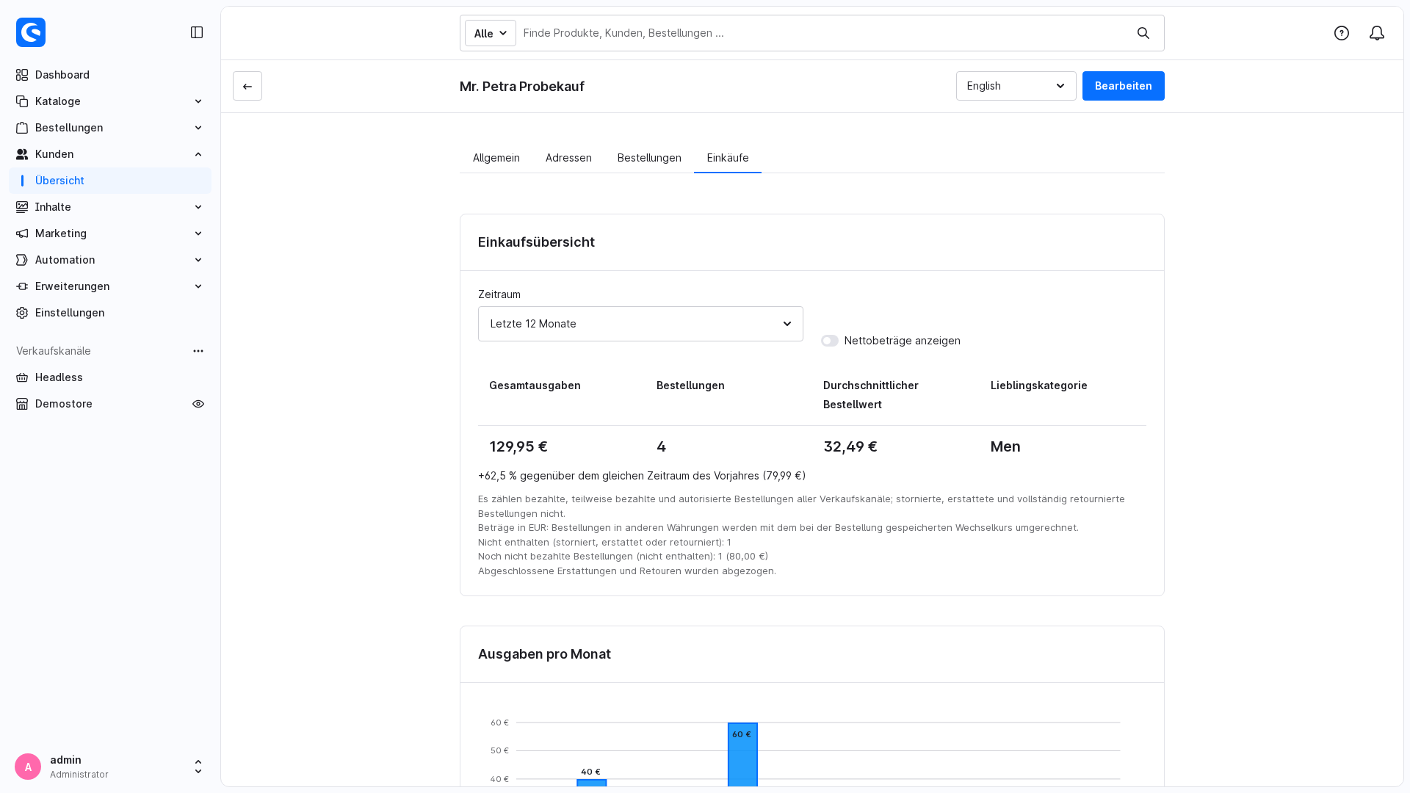Click the Dashboard grid icon
This screenshot has height=793, width=1410.
pyautogui.click(x=22, y=75)
